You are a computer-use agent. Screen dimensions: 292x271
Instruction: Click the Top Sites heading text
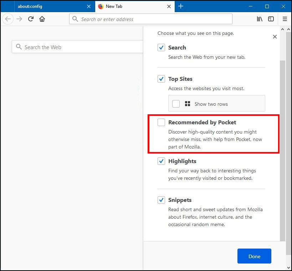180,79
